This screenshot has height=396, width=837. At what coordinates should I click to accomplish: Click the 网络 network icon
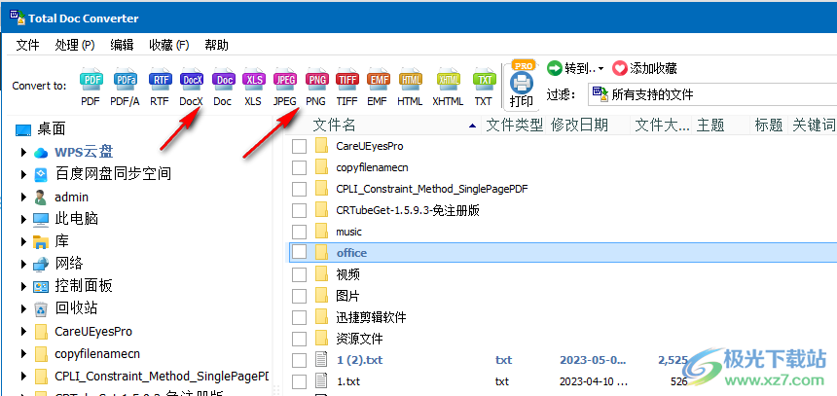tap(41, 264)
